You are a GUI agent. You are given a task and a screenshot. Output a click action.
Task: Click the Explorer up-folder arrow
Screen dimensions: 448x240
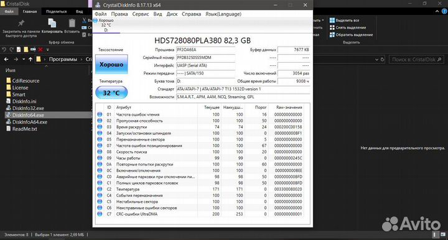30,59
